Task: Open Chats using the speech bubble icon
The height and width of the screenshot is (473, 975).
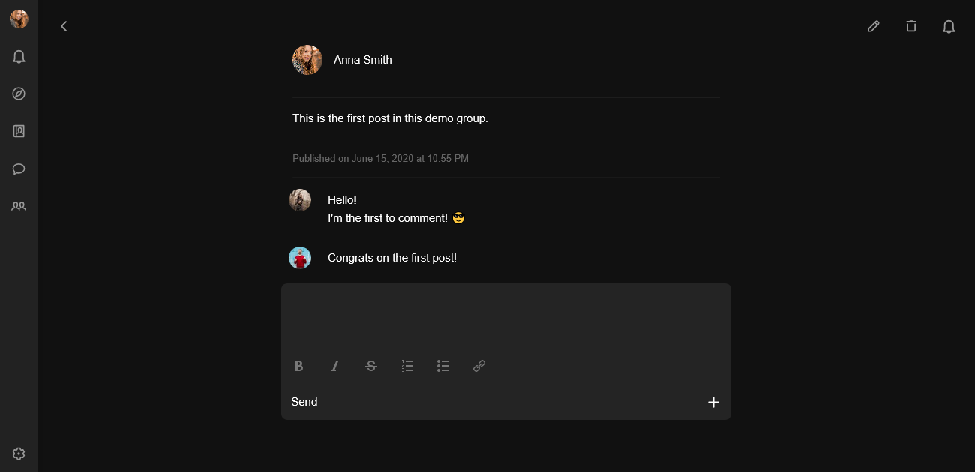Action: [19, 169]
